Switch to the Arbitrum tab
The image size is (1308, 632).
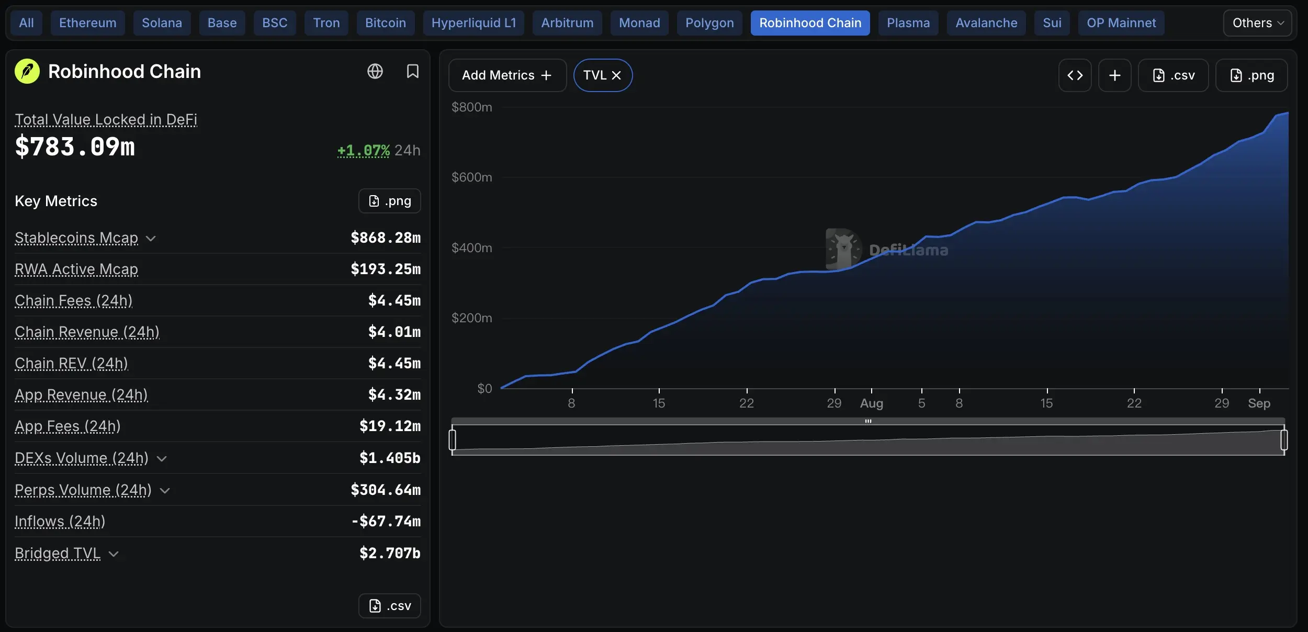click(568, 23)
